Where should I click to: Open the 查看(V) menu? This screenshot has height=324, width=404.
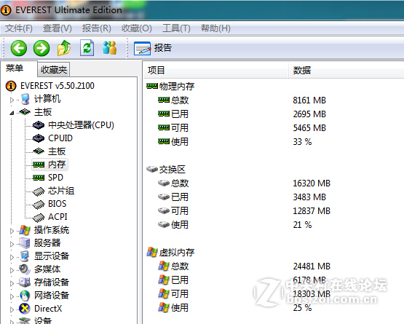(x=58, y=28)
